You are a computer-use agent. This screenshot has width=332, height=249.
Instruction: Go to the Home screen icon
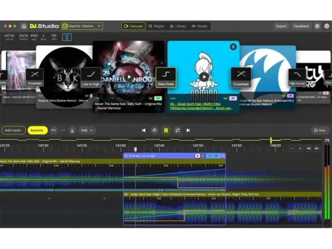pos(24,26)
